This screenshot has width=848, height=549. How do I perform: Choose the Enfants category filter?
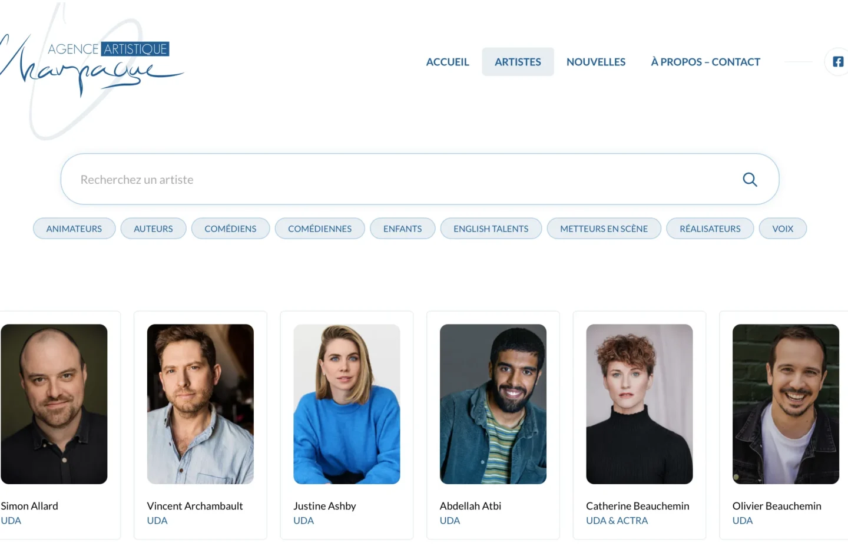(x=402, y=229)
